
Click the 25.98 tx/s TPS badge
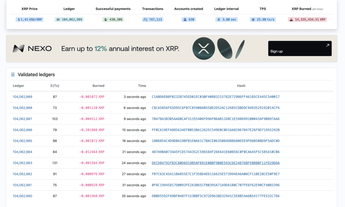click(263, 19)
